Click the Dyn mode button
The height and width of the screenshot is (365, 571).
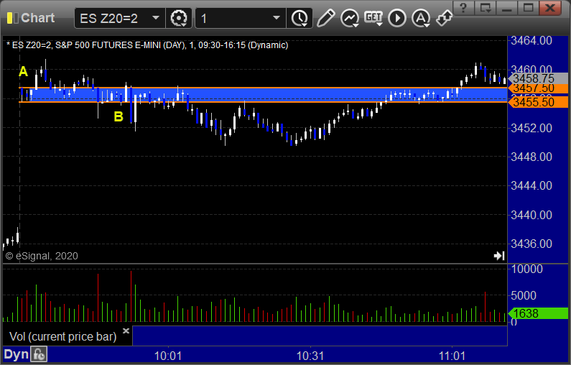[16, 354]
